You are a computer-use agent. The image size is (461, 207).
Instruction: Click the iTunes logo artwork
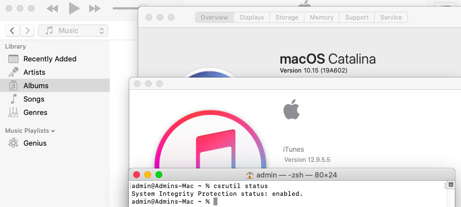point(211,139)
